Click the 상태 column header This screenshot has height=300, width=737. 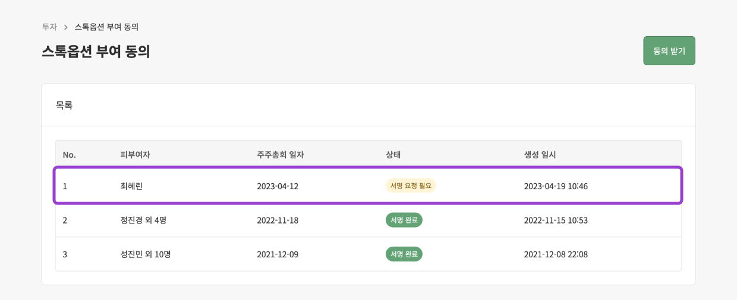coord(393,155)
